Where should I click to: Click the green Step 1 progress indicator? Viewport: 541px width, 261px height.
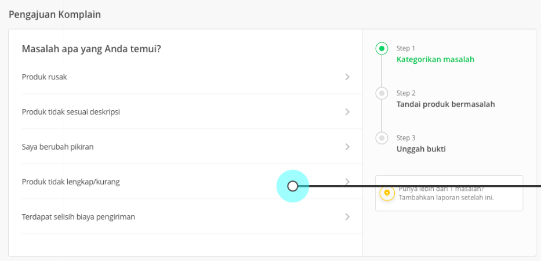click(382, 49)
